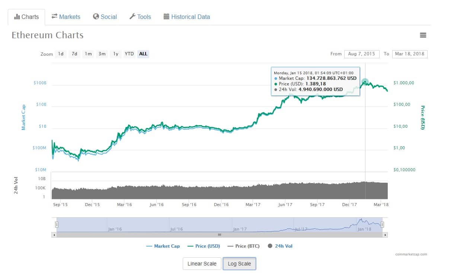454x277 pixels.
Task: Open the Tools tab
Action: coord(140,17)
